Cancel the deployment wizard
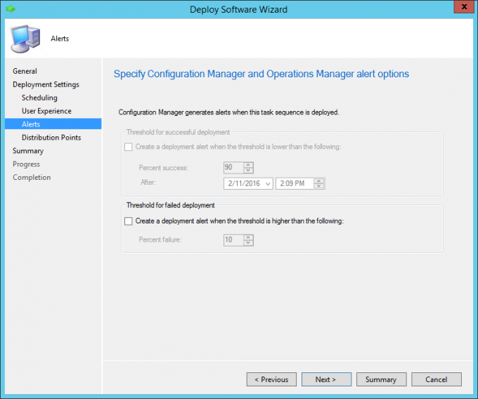Viewport: 478px width, 399px height. (x=436, y=379)
